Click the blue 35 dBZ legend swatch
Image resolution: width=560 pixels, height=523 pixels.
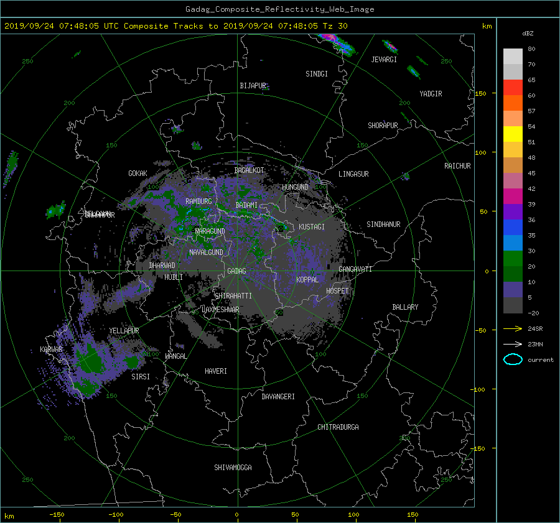click(x=513, y=227)
